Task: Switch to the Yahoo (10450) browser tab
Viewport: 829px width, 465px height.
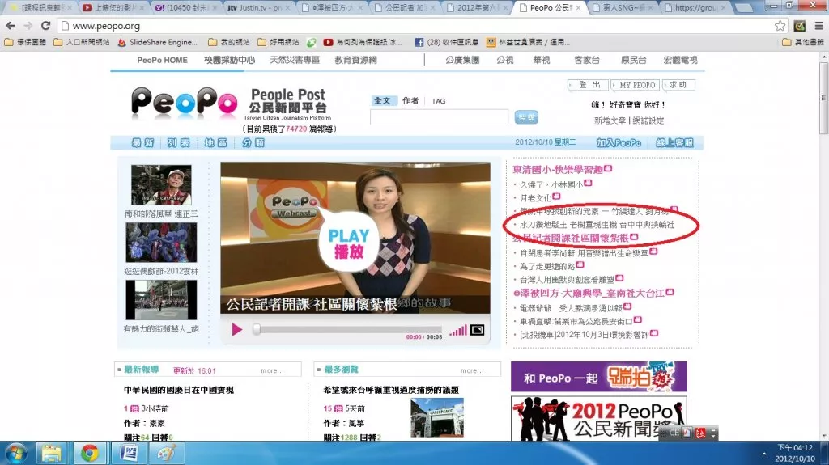Action: pyautogui.click(x=185, y=8)
